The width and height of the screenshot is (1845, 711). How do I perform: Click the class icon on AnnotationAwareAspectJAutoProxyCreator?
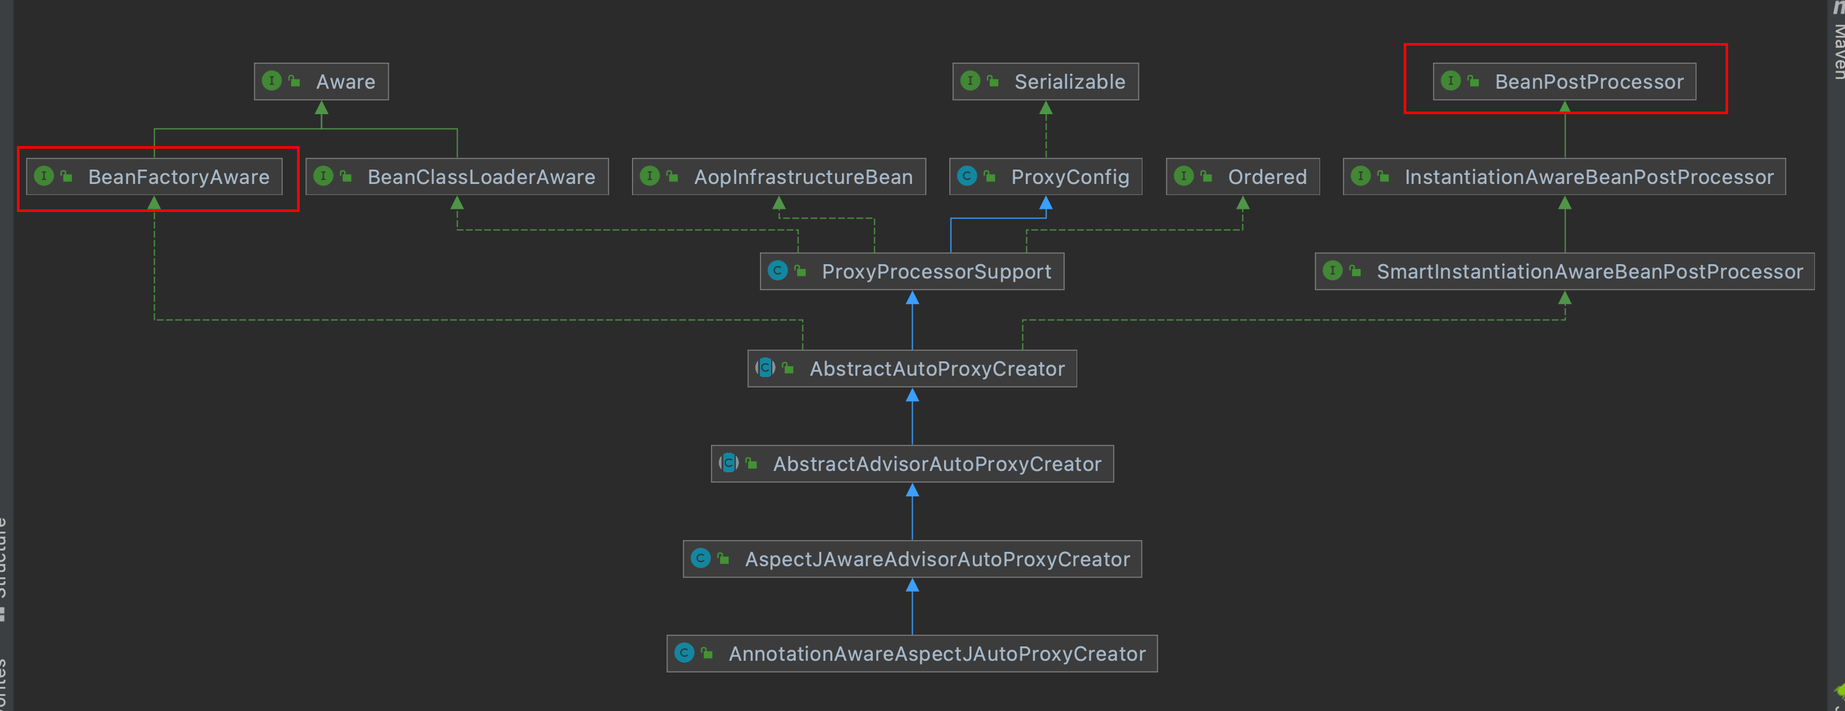pyautogui.click(x=684, y=653)
